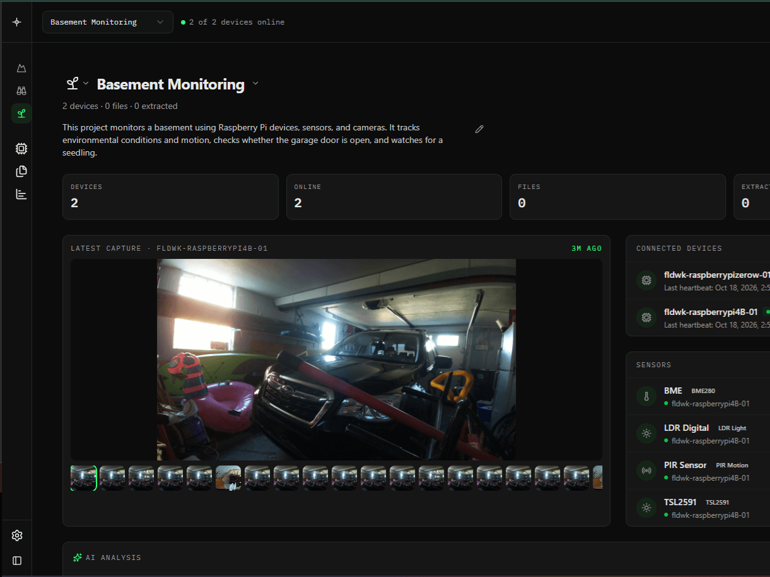Click the "PIR Sensor" sensor name

tap(685, 465)
